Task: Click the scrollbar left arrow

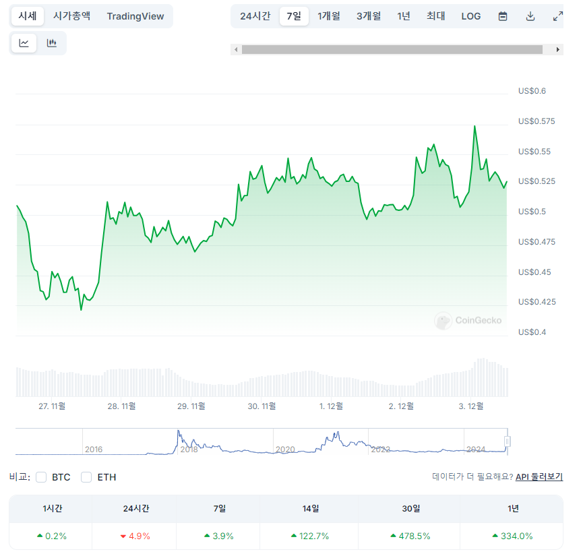Action: click(236, 50)
